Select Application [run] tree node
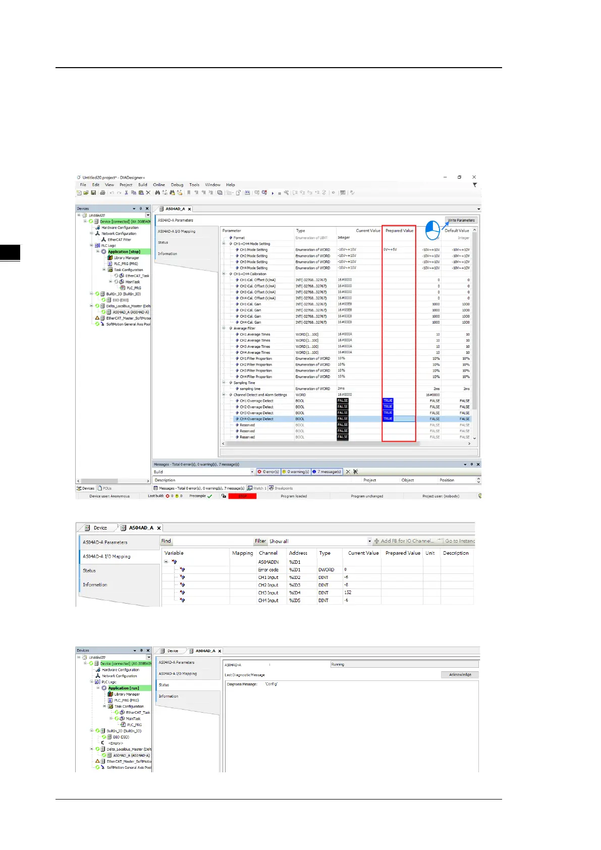Screen dimensions: 601x850 pyautogui.click(x=124, y=688)
